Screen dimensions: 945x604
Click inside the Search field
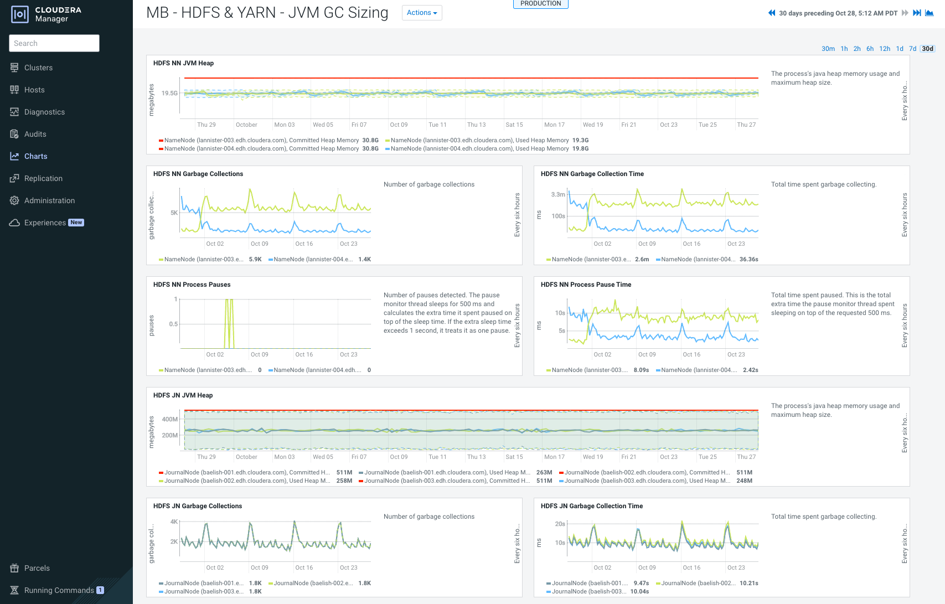coord(54,43)
